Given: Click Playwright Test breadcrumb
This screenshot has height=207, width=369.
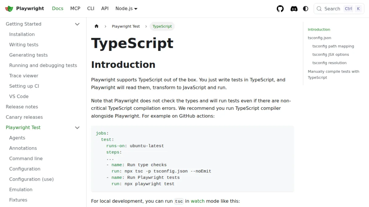Looking at the screenshot, I should click(126, 26).
